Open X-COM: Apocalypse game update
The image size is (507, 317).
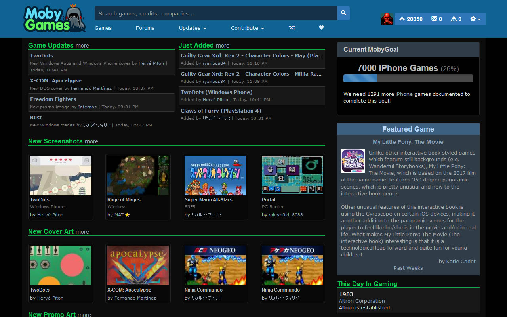[x=56, y=80]
